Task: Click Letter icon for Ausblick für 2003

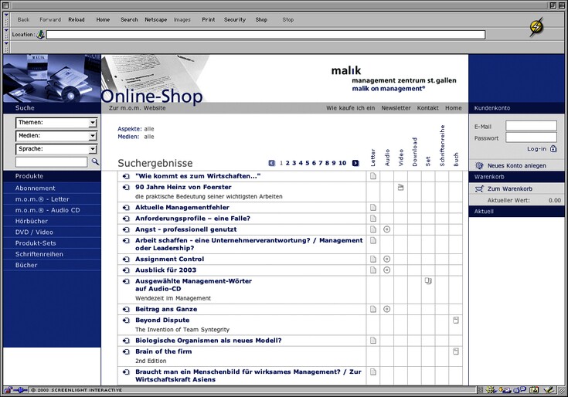Action: tap(373, 270)
